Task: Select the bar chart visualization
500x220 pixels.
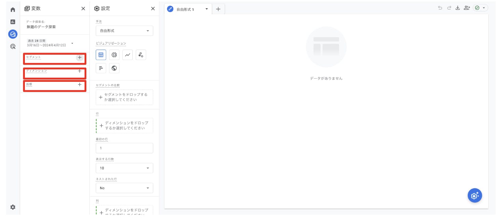Action: click(101, 68)
